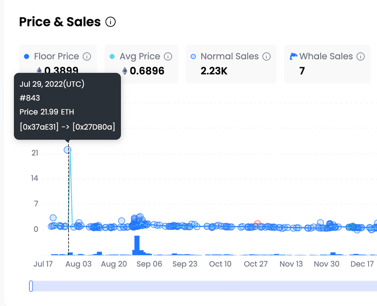Click the volume bar near Nov 30

[333, 254]
